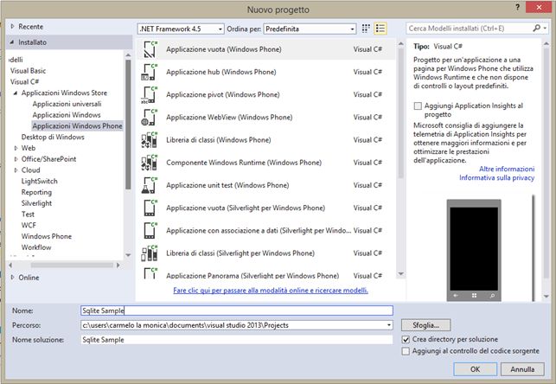Select Desktop di Windows category
556x384 pixels.
pos(53,137)
